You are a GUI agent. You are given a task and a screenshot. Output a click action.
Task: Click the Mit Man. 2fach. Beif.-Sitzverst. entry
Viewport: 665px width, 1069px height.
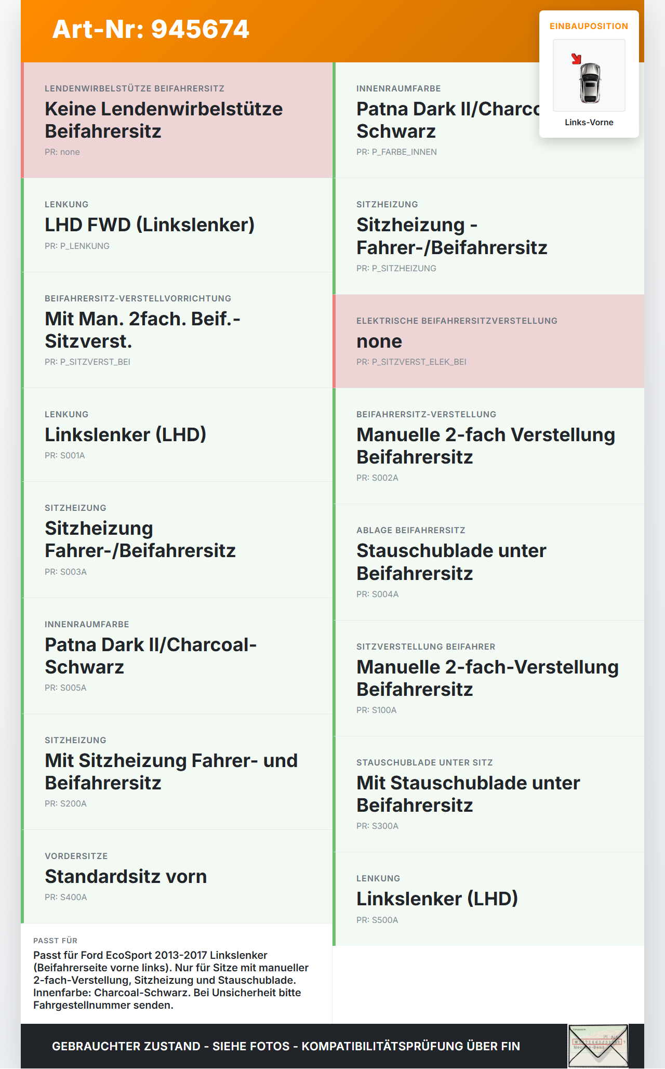[x=177, y=330]
